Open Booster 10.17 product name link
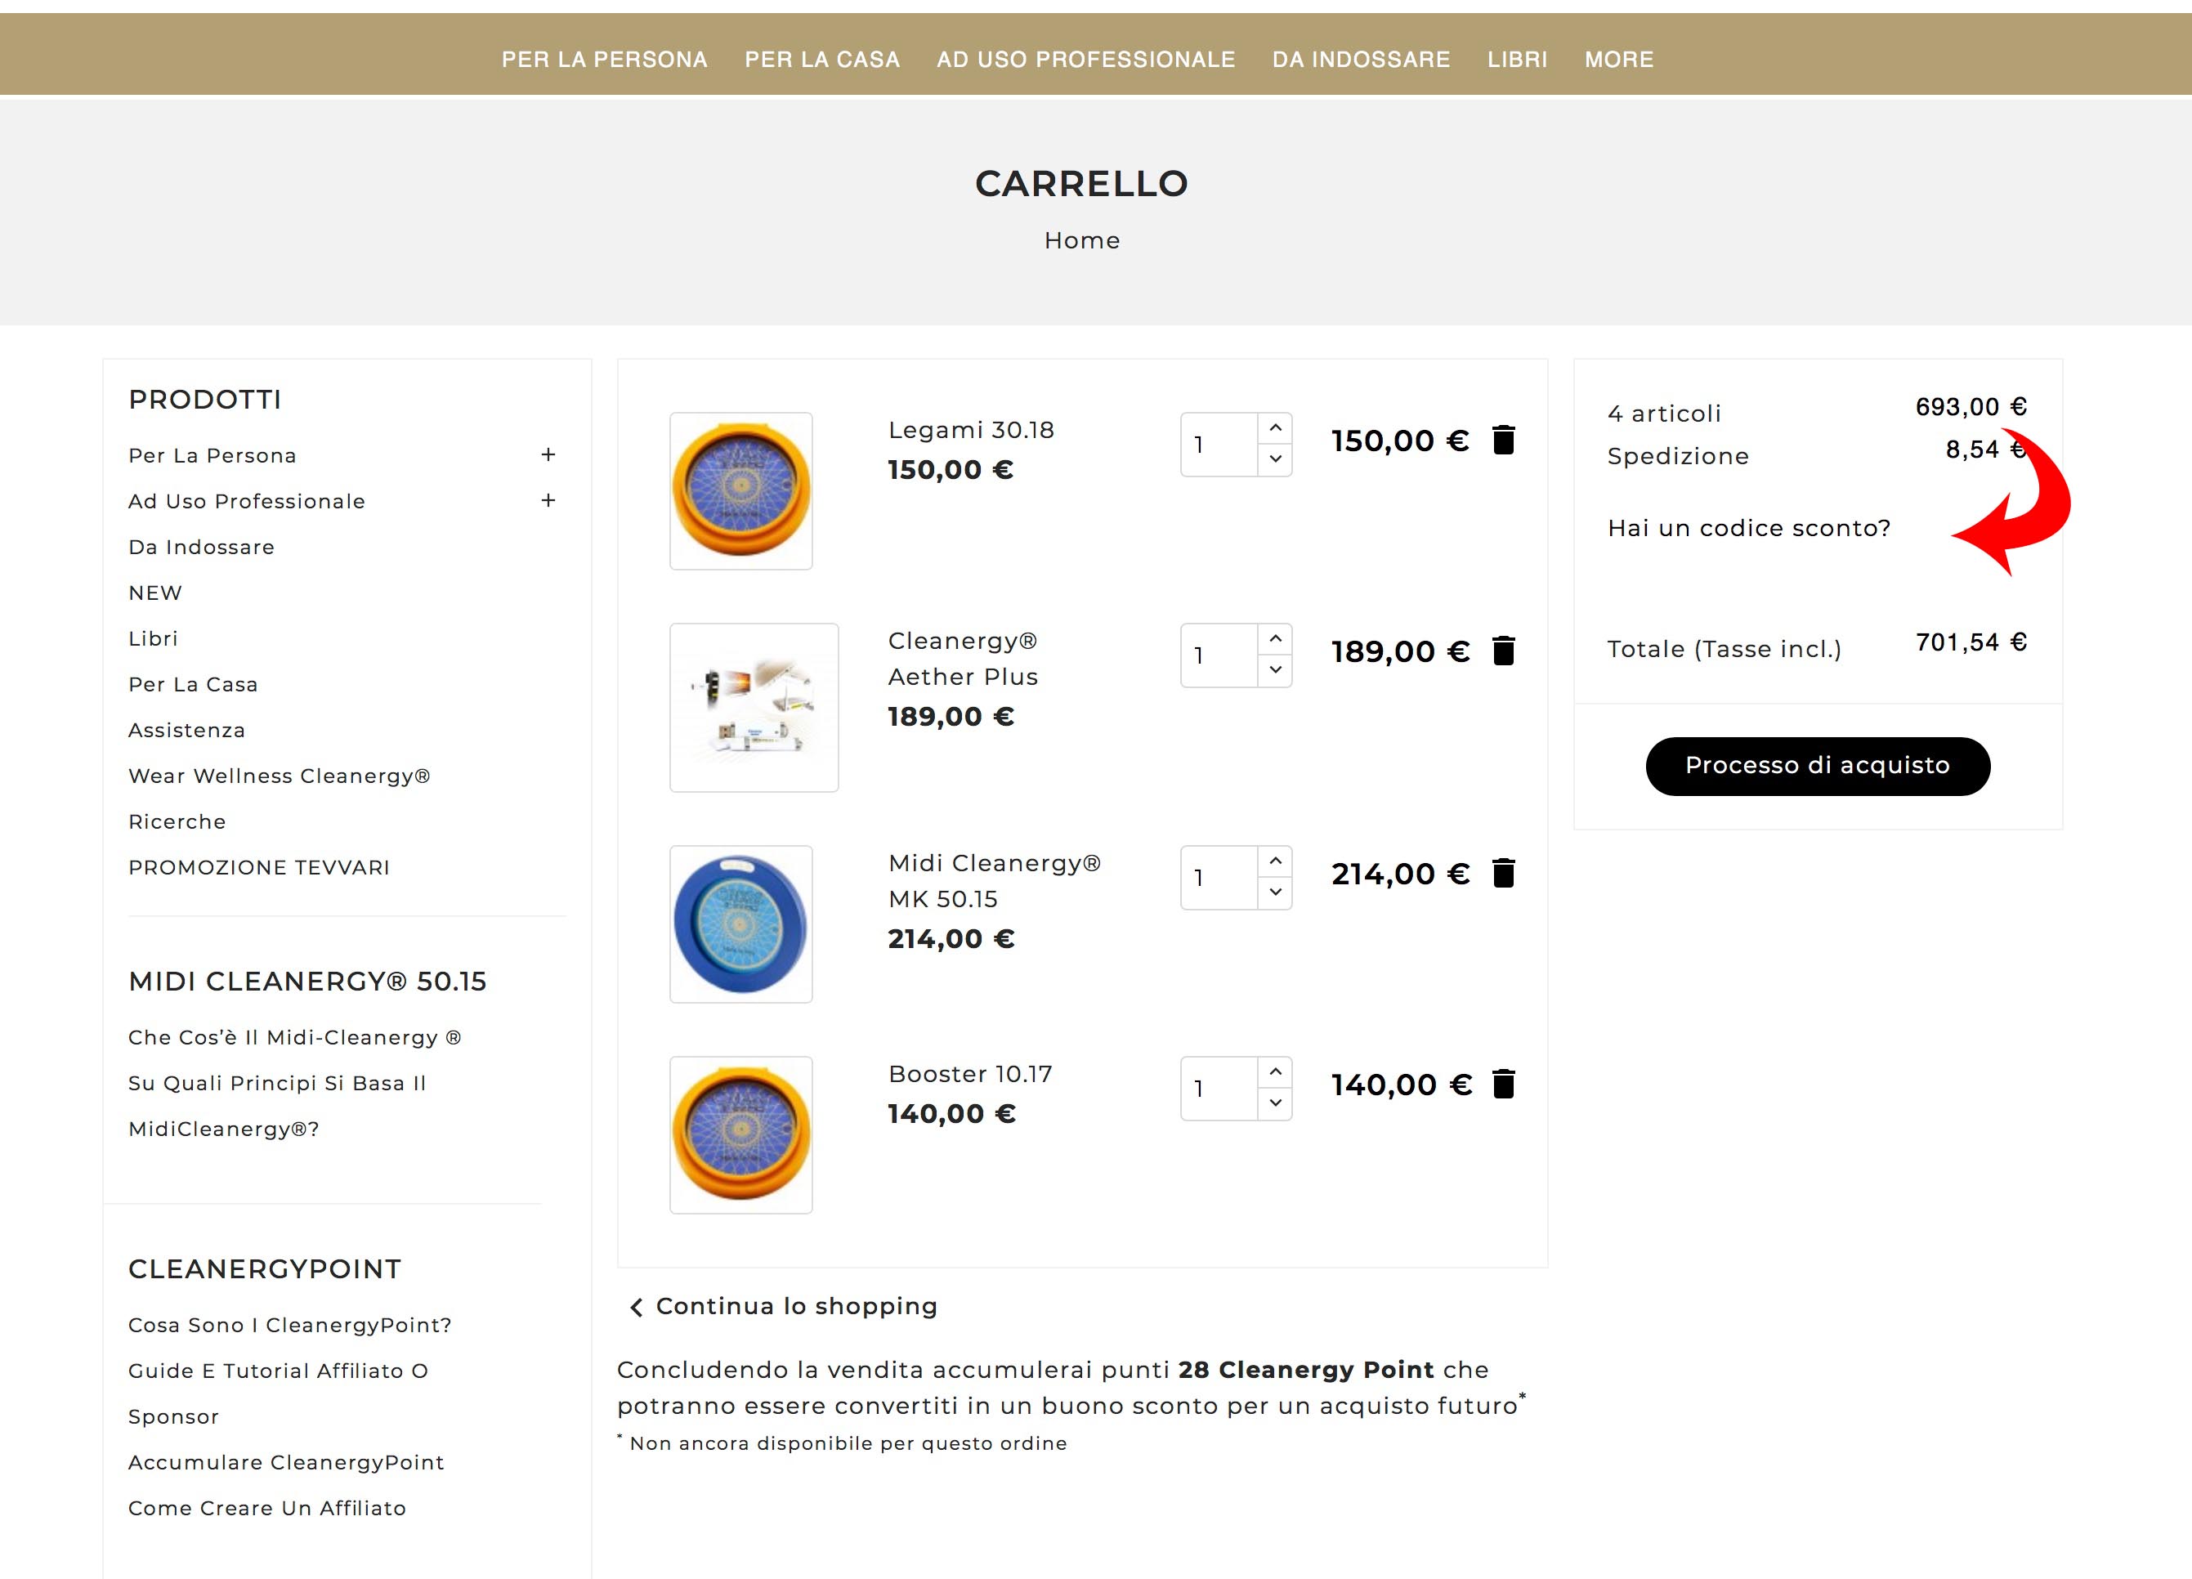The image size is (2192, 1579). pos(969,1075)
